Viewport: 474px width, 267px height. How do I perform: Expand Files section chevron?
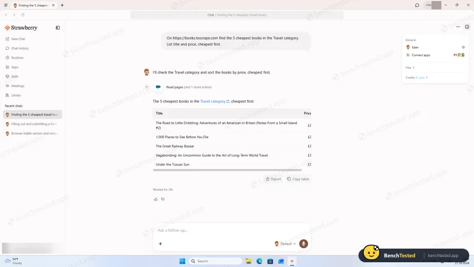(x=414, y=68)
